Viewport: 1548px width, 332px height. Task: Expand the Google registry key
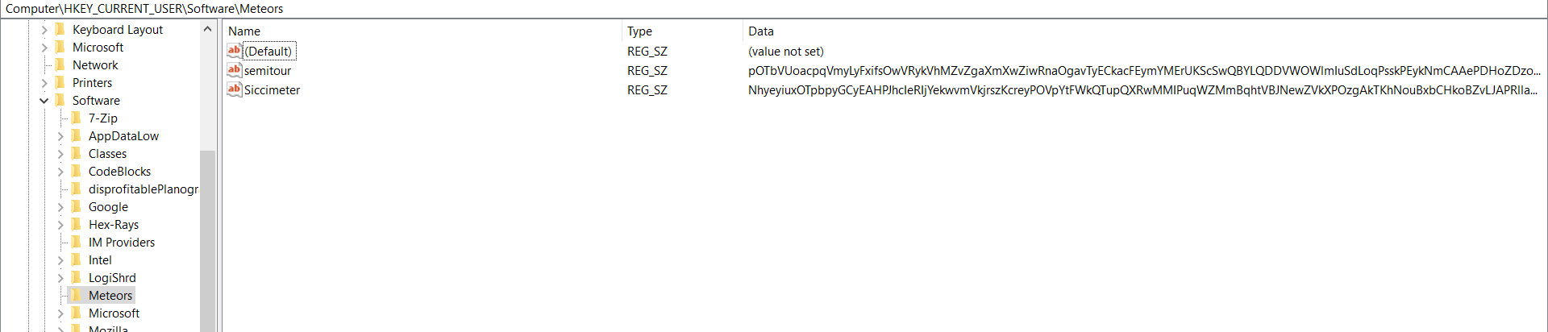tap(60, 207)
